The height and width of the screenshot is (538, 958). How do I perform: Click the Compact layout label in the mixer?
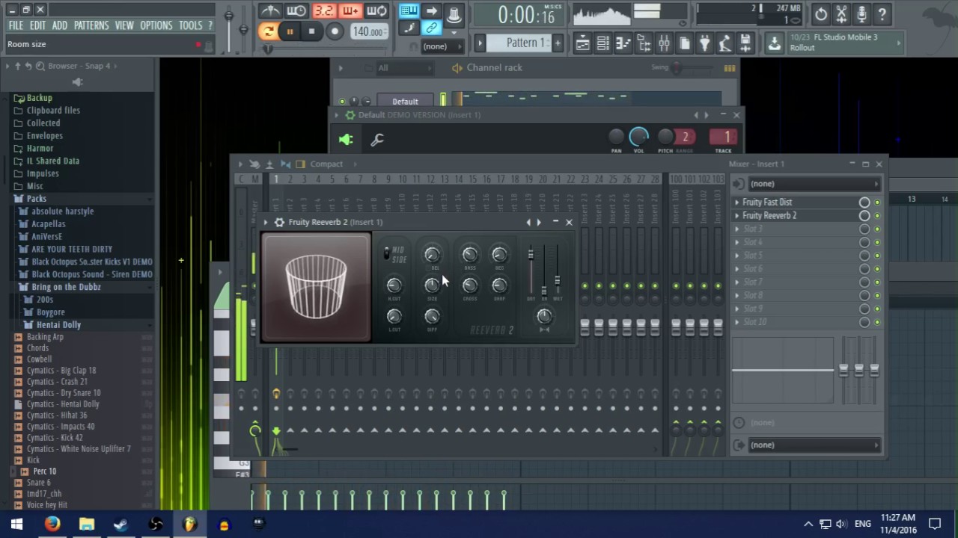pos(326,164)
